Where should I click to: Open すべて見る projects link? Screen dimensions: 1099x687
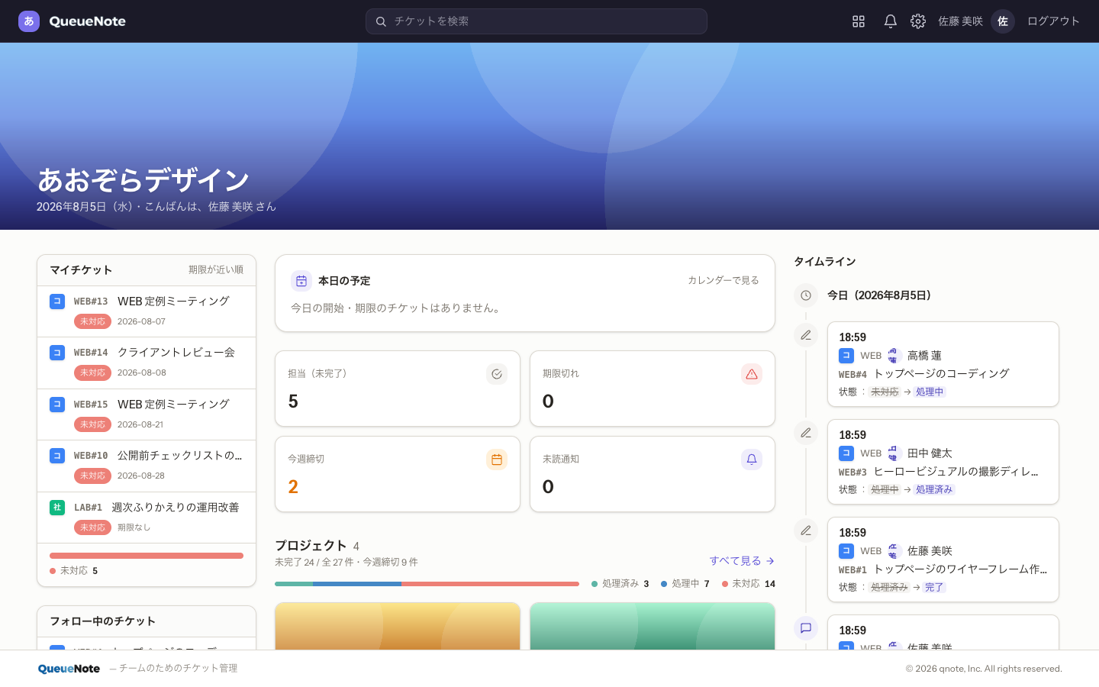(x=742, y=560)
